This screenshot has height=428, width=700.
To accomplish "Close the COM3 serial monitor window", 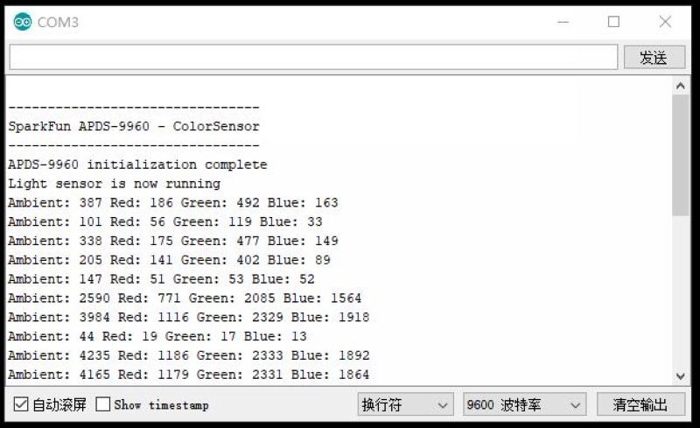I will click(x=665, y=22).
